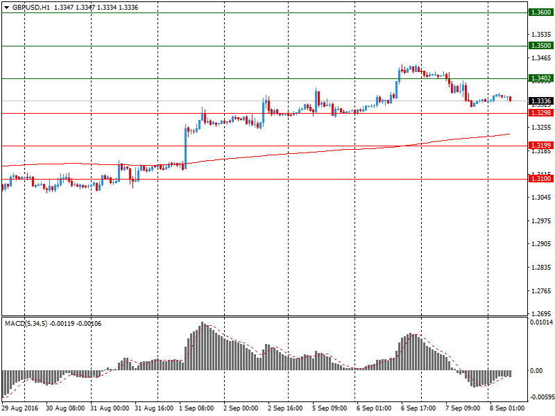Click the 7 Sep 09:00 time label
Screen dimensions: 555x416
[x=463, y=408]
